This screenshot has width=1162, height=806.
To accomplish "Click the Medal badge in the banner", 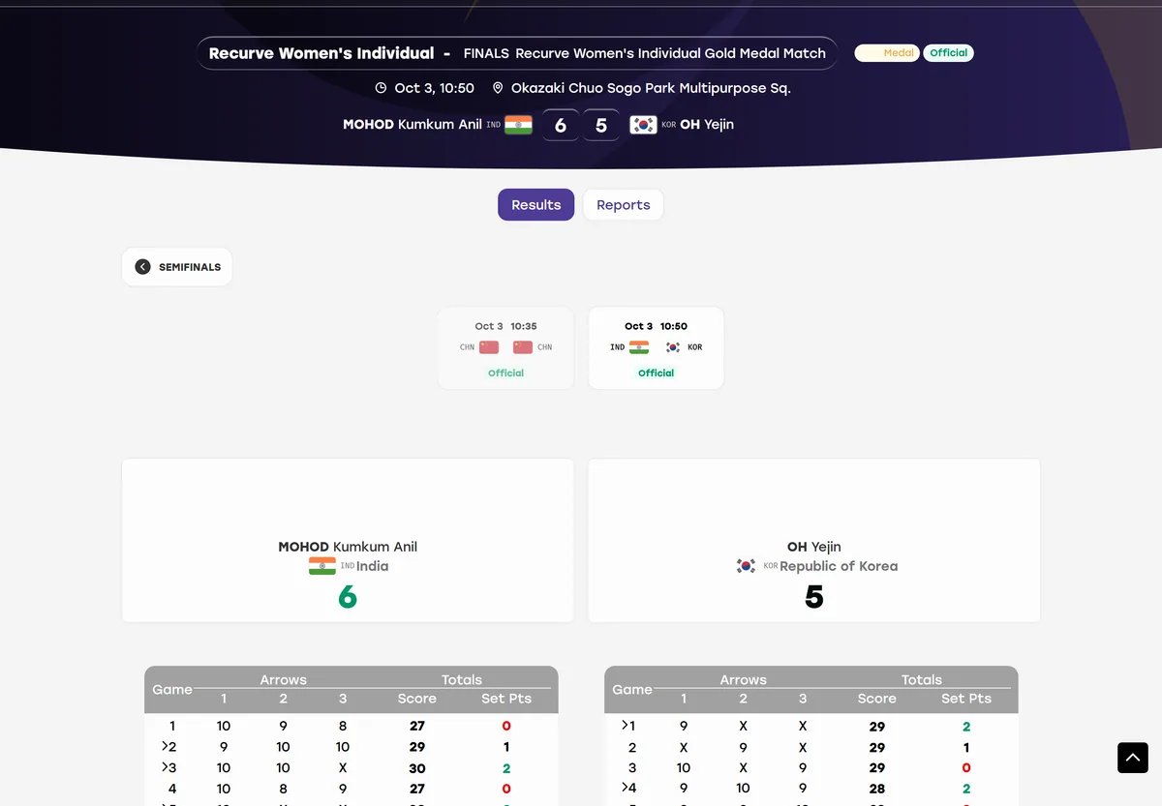I will click(x=886, y=53).
